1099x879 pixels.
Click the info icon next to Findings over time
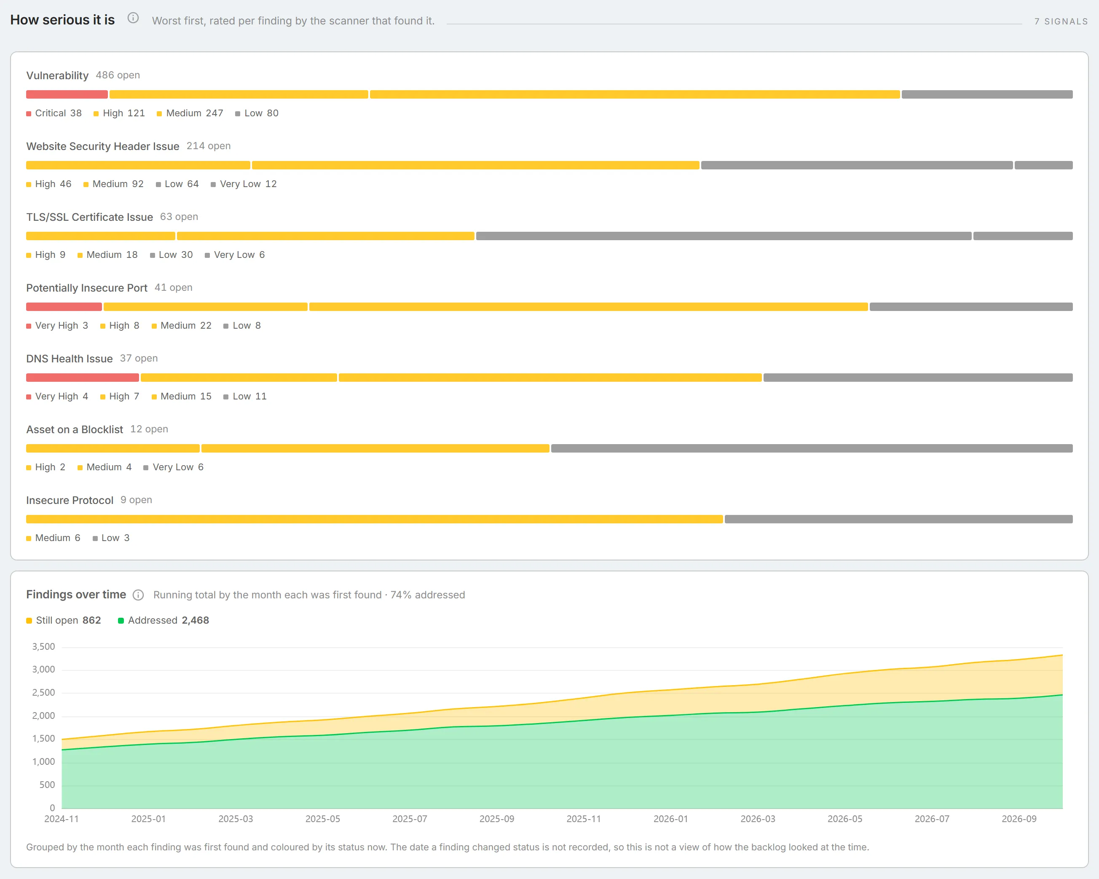click(138, 595)
